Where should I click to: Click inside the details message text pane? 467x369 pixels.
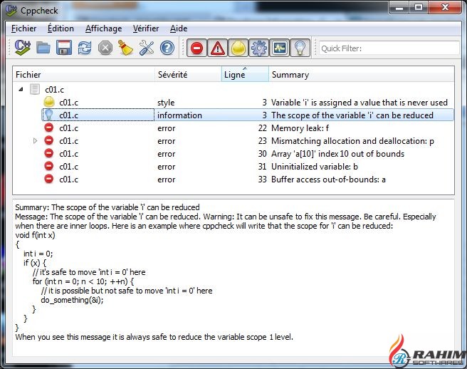coord(233,277)
